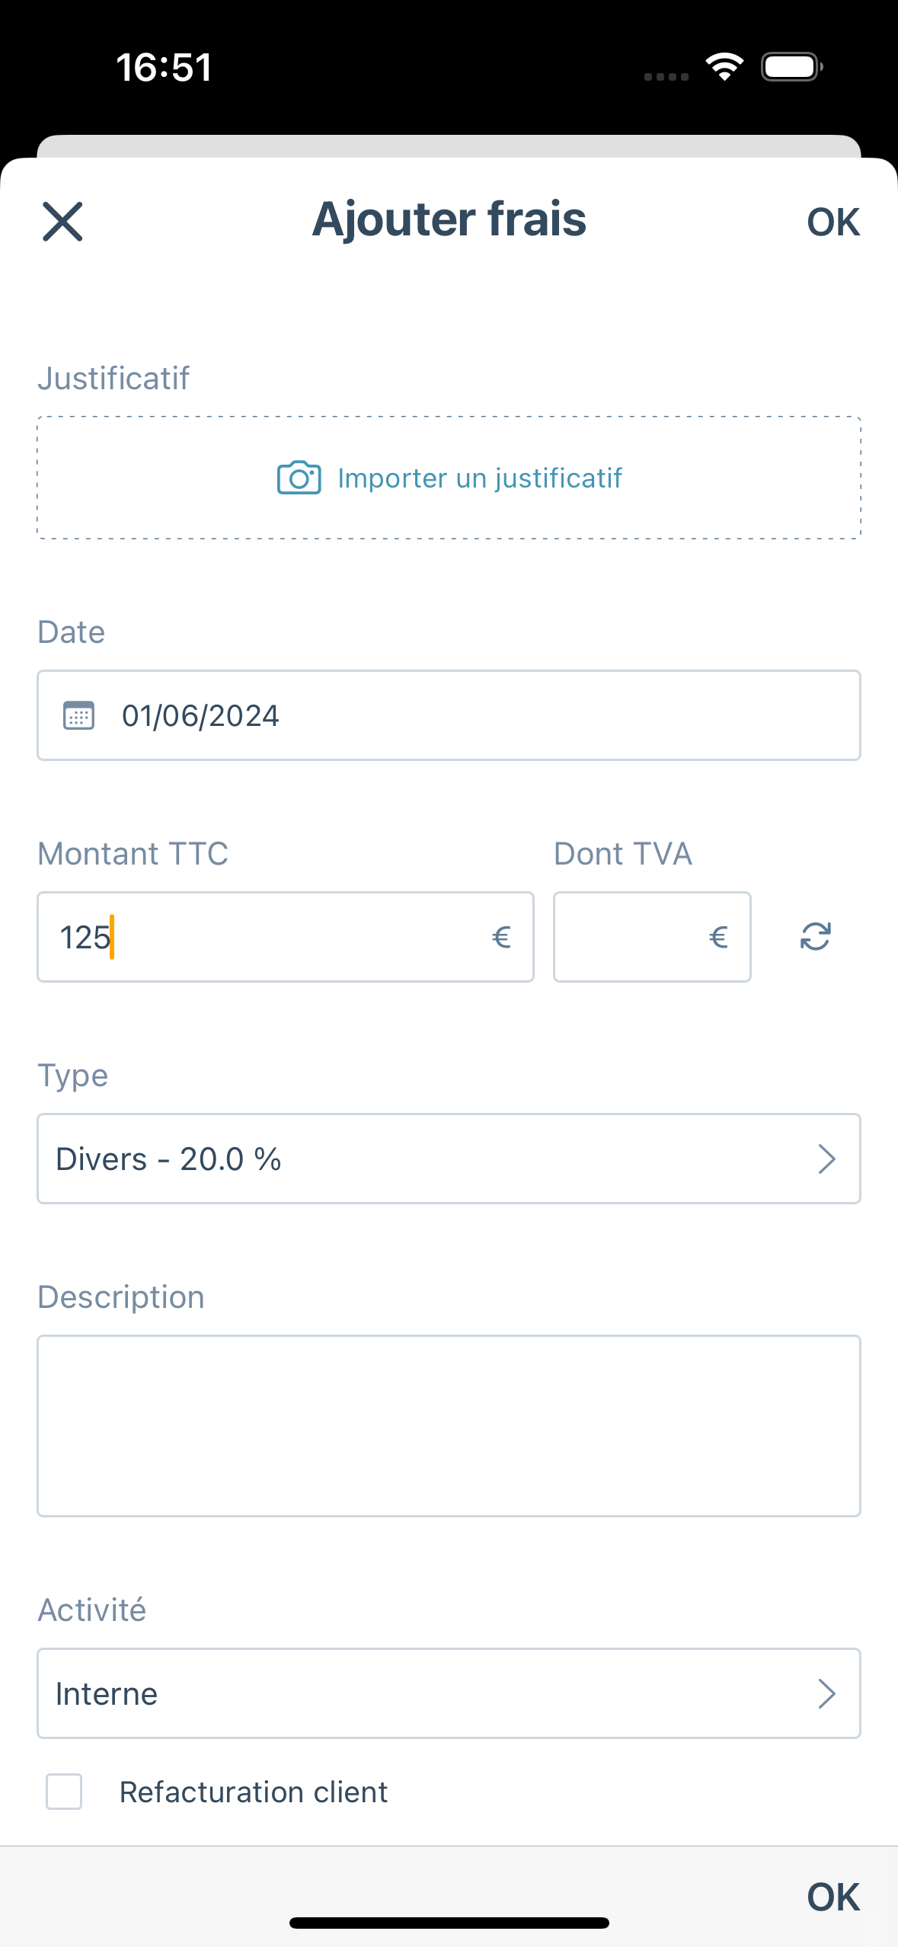Tap the euro symbol in Montant TTC
Image resolution: width=898 pixels, height=1947 pixels.
(501, 937)
